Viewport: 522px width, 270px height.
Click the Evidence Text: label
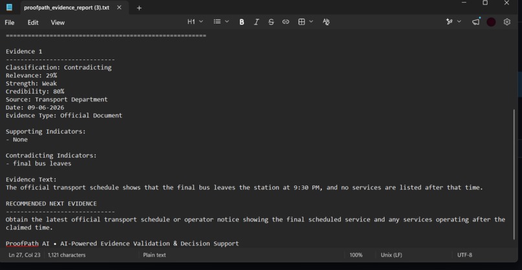31,180
